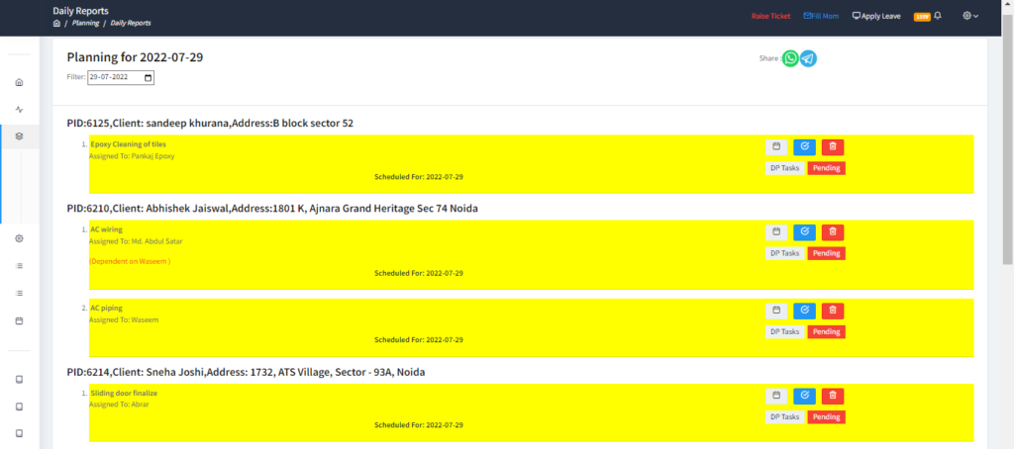Select the layers icon in sidebar
Screen dimensions: 1014x449
tap(19, 136)
